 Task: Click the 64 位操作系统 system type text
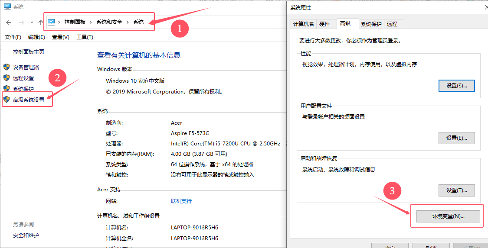tap(212, 164)
